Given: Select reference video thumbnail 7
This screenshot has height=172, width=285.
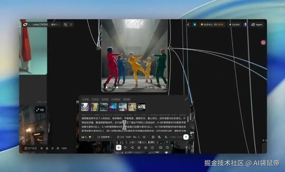Looking at the screenshot, I should 142,107.
